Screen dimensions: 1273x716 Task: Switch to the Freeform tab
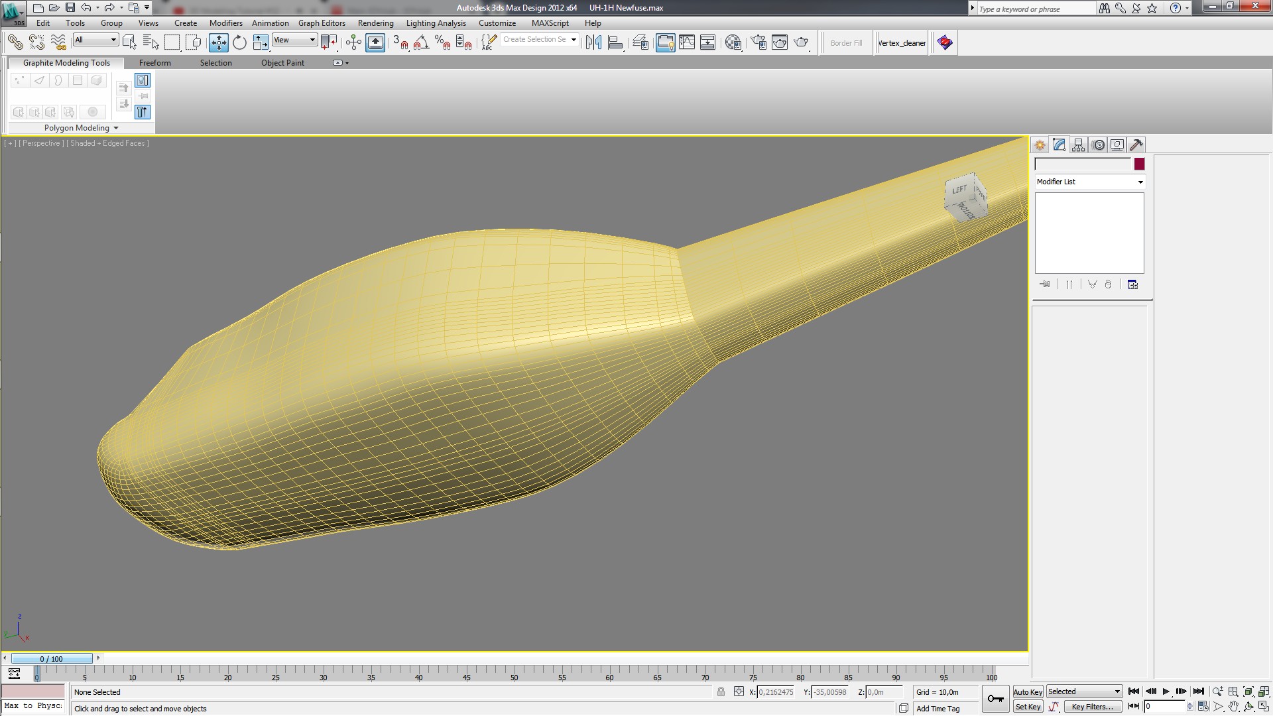pos(154,63)
